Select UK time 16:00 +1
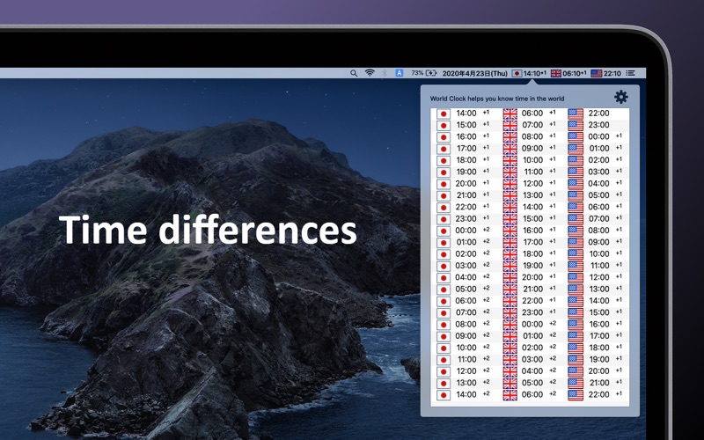Image resolution: width=704 pixels, height=440 pixels. 532,231
